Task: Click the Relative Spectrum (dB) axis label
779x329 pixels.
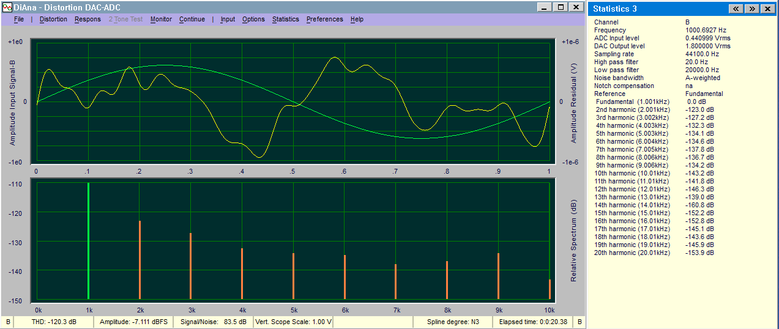Action: pyautogui.click(x=573, y=240)
